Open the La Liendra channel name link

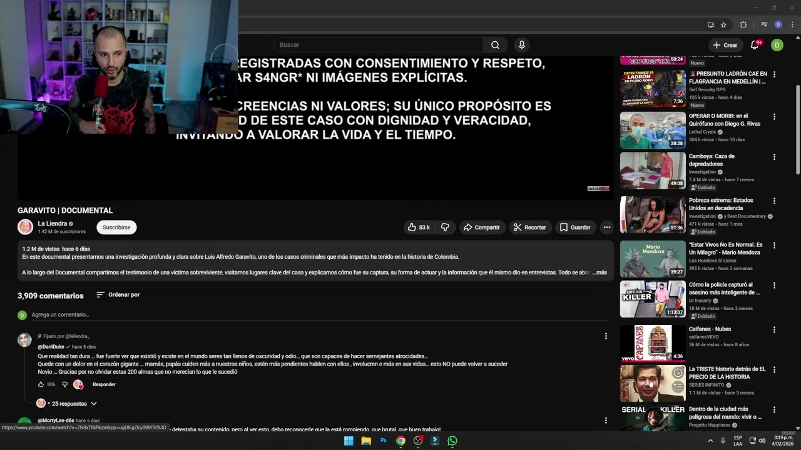(x=53, y=224)
